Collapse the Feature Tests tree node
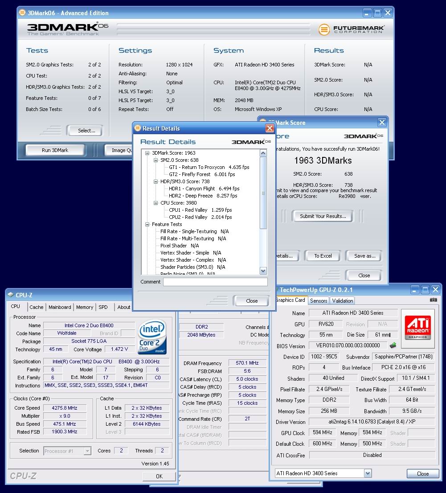Image resolution: width=446 pixels, height=493 pixels. coord(147,224)
